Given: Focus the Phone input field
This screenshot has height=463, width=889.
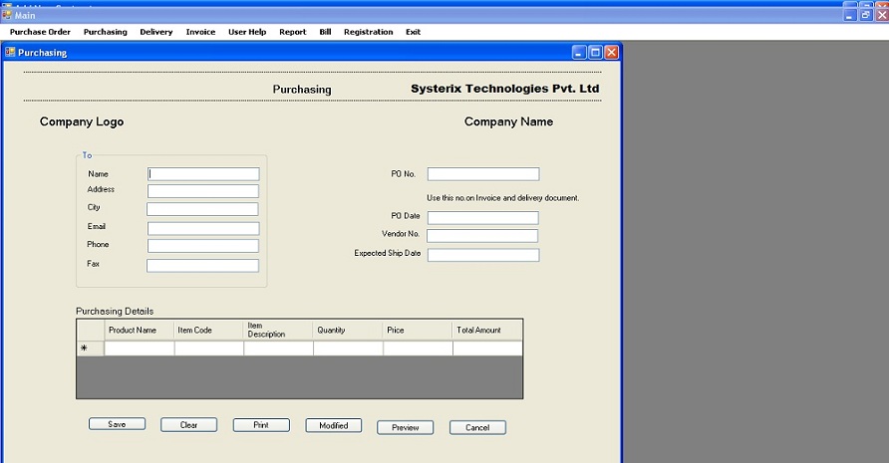Looking at the screenshot, I should pyautogui.click(x=203, y=245).
